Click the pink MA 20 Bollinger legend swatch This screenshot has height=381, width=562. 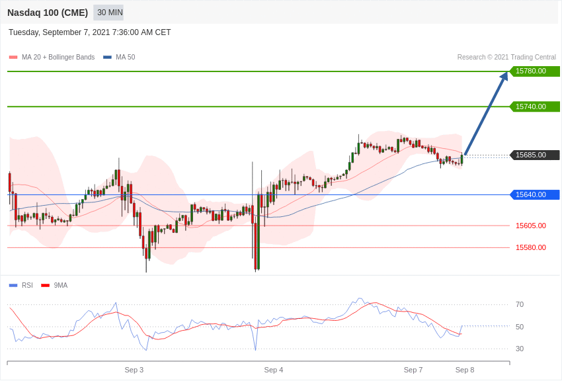pos(13,58)
